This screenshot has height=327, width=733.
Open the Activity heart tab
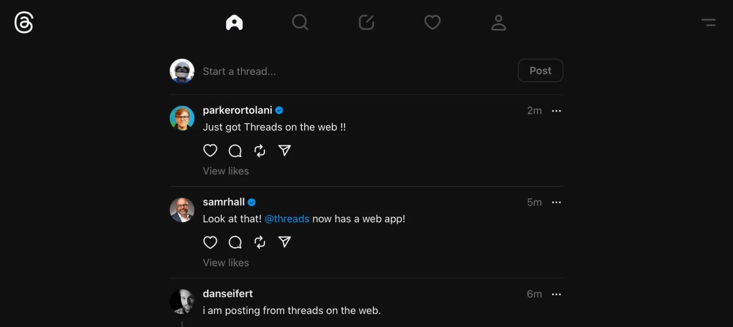coord(432,22)
